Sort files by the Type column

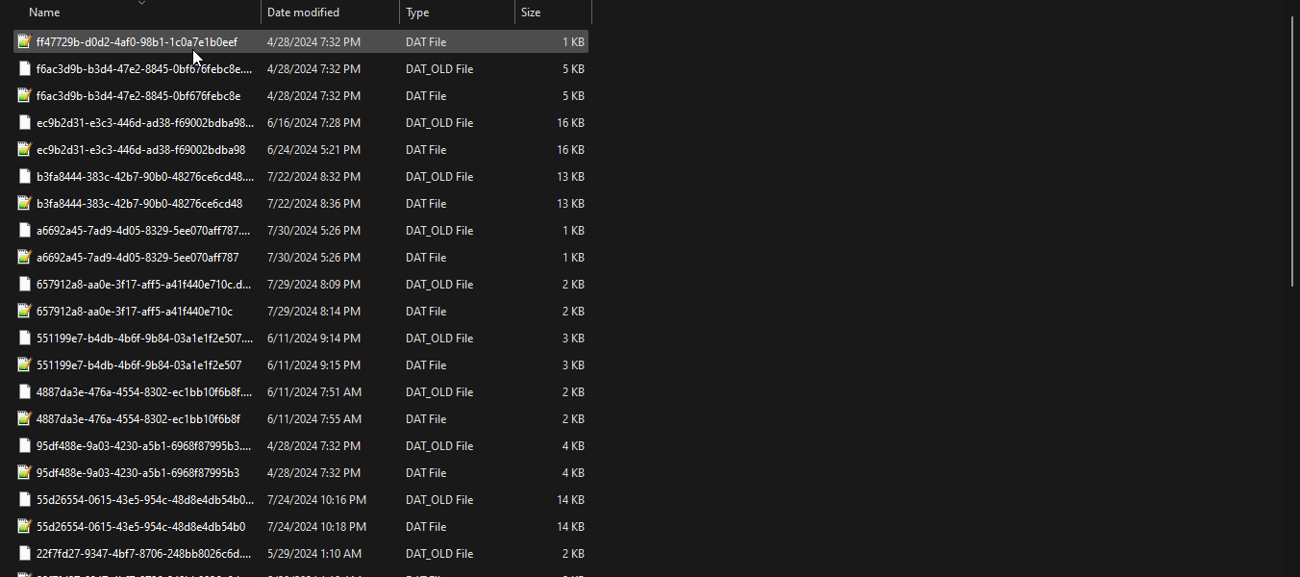pyautogui.click(x=415, y=13)
